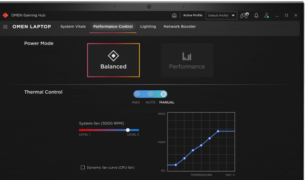Click the user account status icon
The image size is (306, 180).
[x=267, y=15]
